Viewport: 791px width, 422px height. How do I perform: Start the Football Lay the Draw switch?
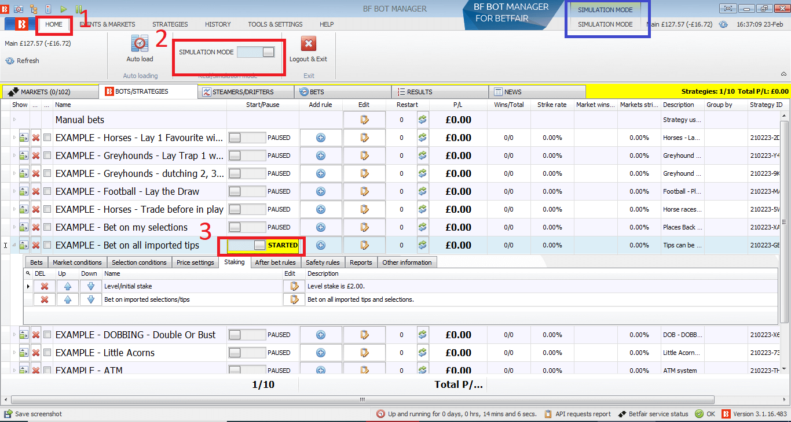(x=247, y=191)
